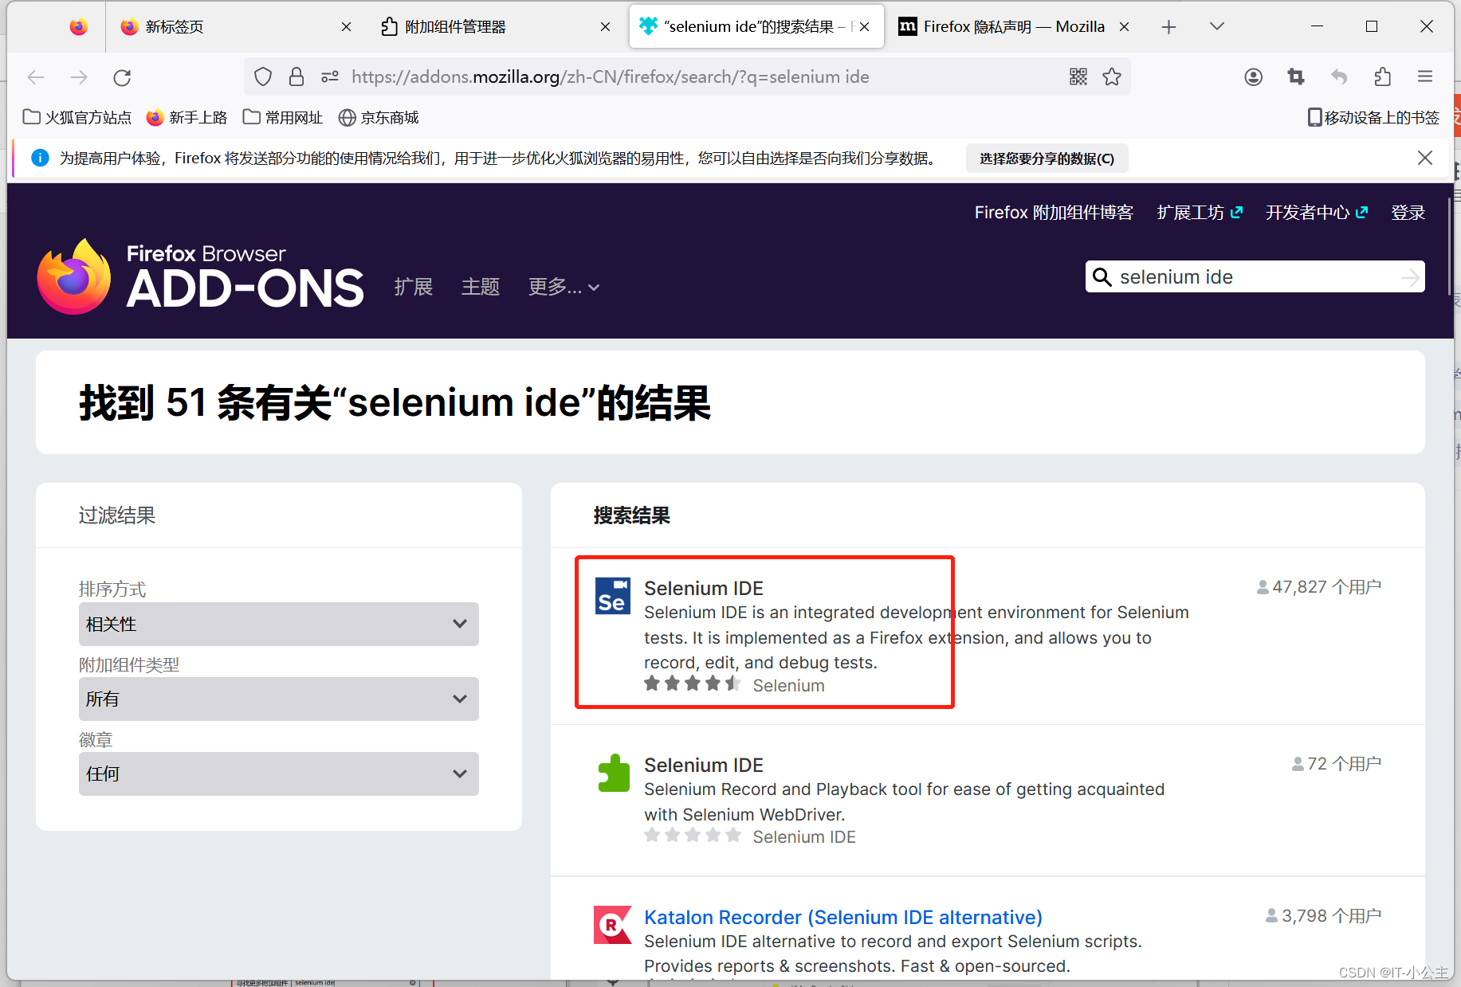The width and height of the screenshot is (1461, 987).
Task: Click the Firefox Browser ADD-ONS logo
Action: pos(200,276)
